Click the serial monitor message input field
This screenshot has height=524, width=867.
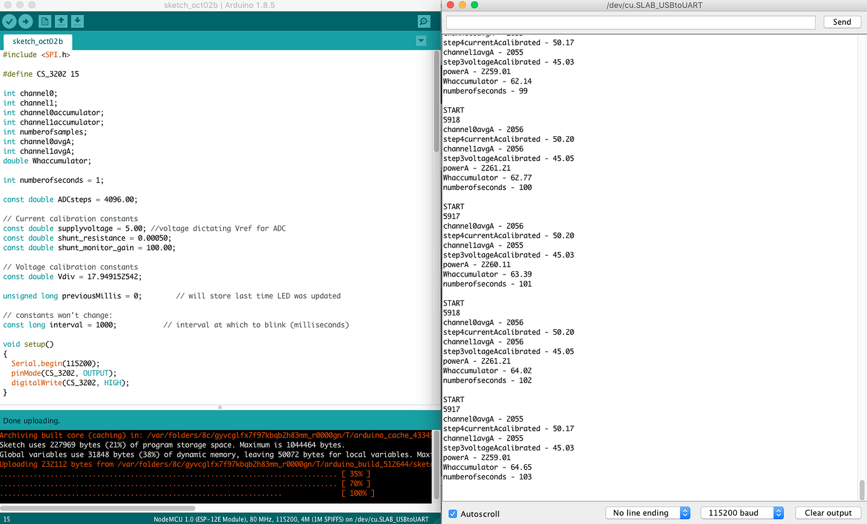[x=631, y=22]
